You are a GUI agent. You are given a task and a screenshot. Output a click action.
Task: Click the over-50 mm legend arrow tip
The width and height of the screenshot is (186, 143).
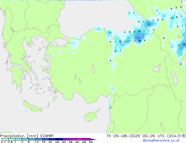pyautogui.click(x=93, y=139)
